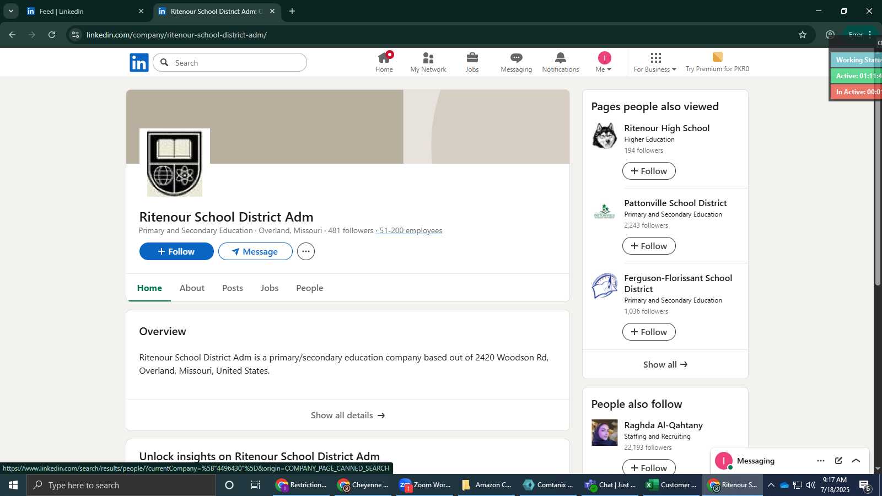Viewport: 882px width, 496px height.
Task: Click the address bar URL
Action: [176, 35]
